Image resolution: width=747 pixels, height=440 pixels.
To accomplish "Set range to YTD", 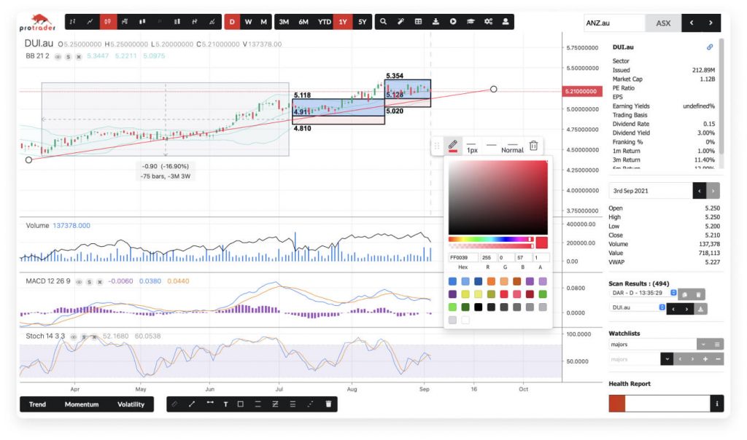I will tap(325, 22).
